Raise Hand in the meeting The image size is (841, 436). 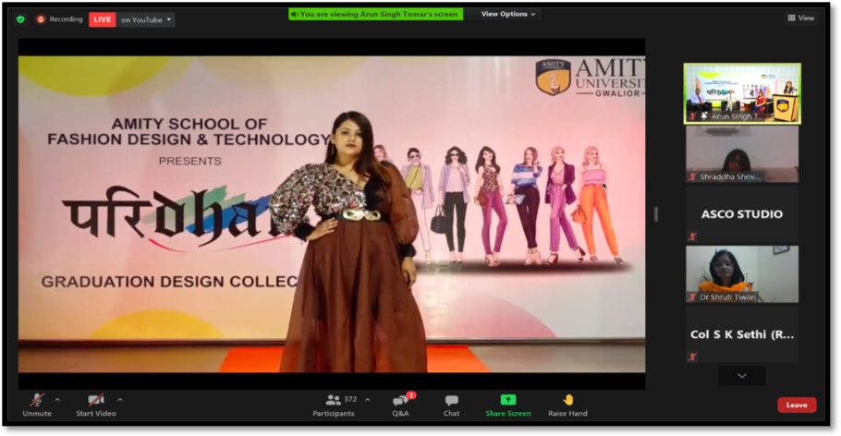[567, 406]
